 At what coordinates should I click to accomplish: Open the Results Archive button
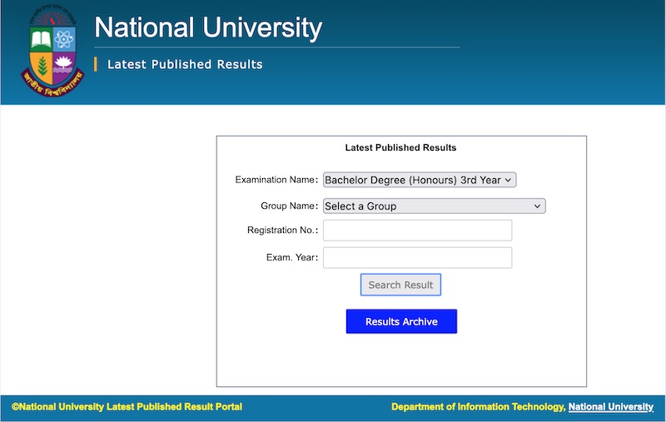point(401,321)
